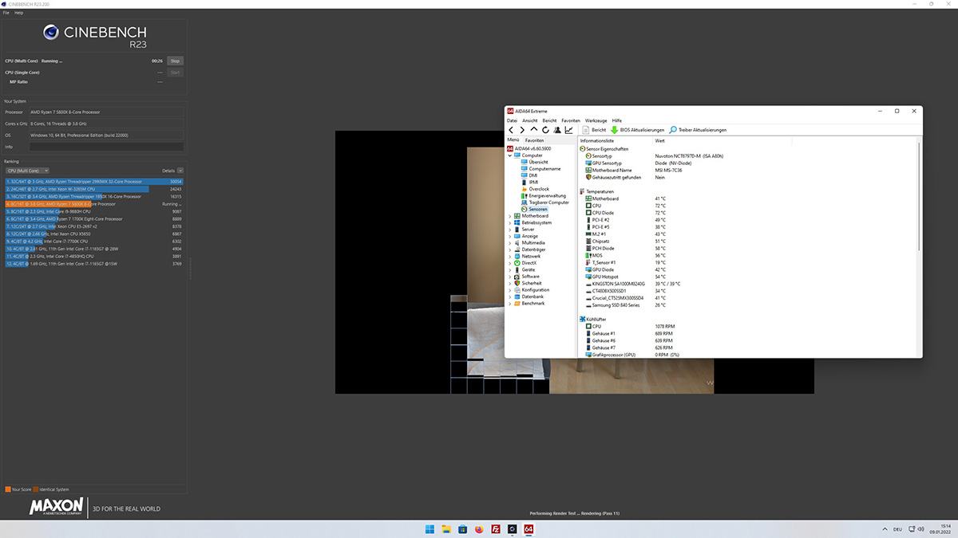The height and width of the screenshot is (538, 958).
Task: Select Konfiguration in the AIDA64 tree
Action: [532, 290]
